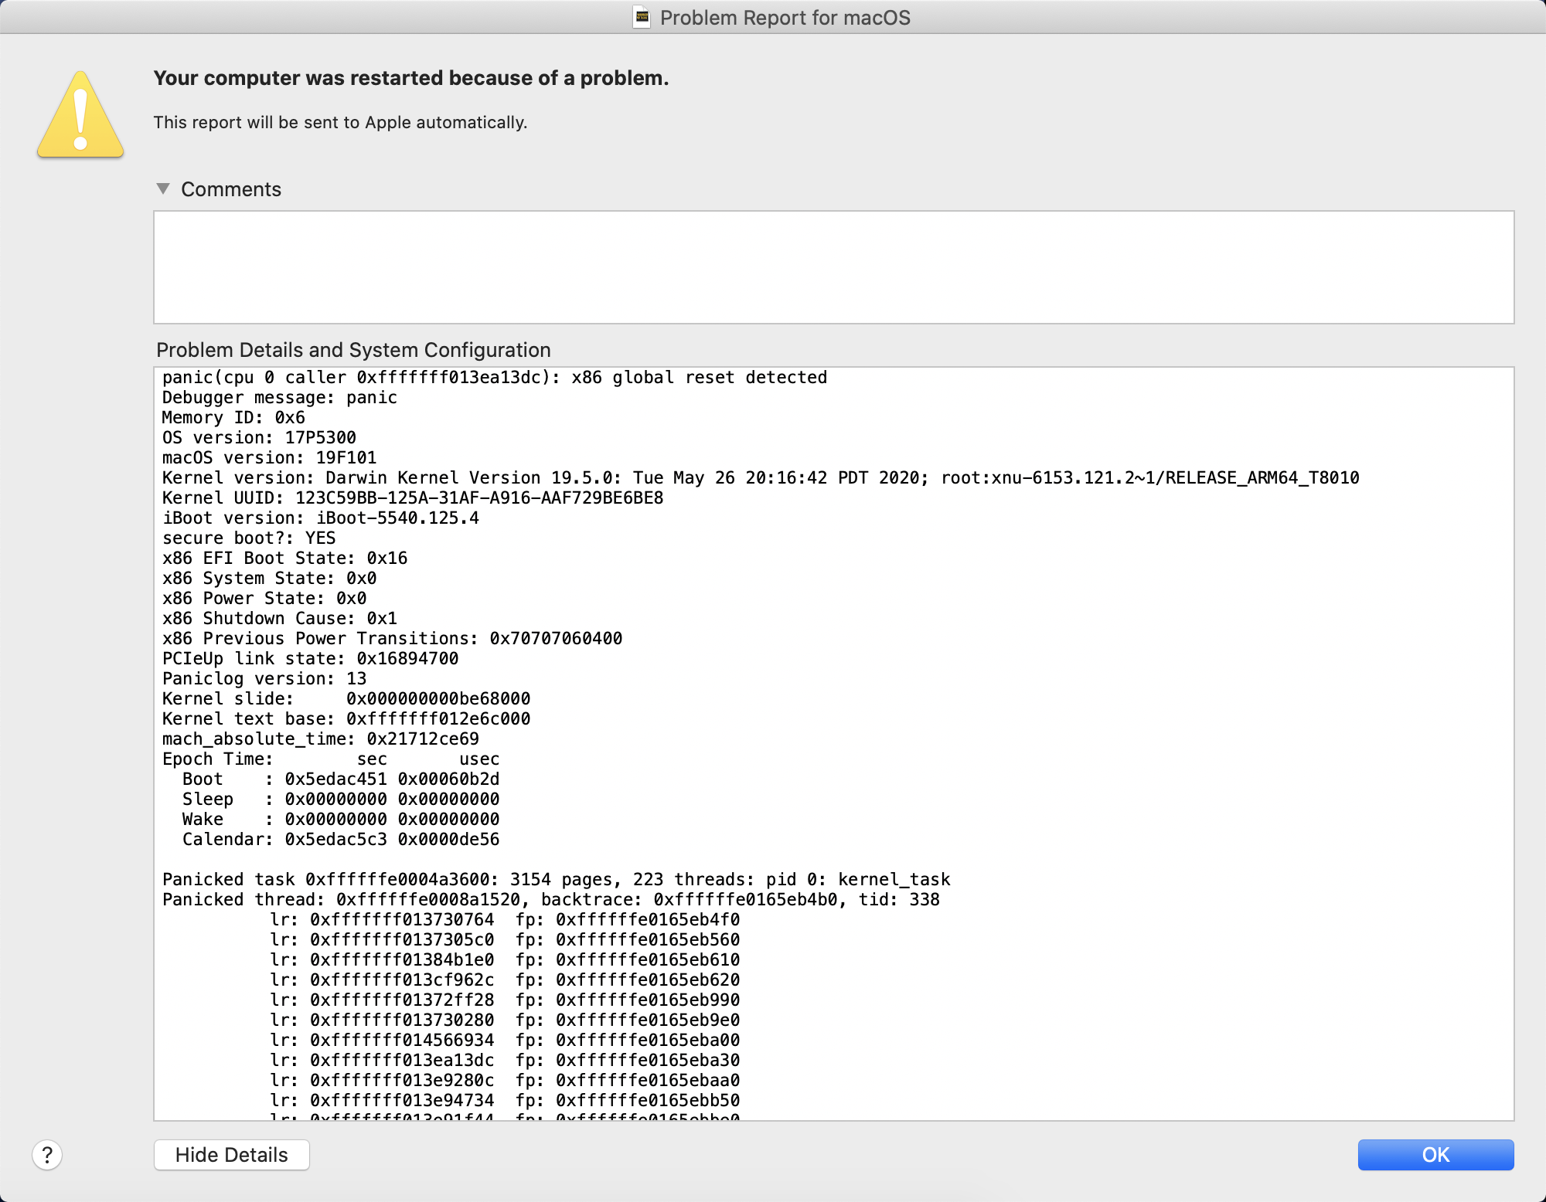The height and width of the screenshot is (1202, 1546).
Task: Click the 'Wake : 0x00000000' line
Action: coord(341,820)
